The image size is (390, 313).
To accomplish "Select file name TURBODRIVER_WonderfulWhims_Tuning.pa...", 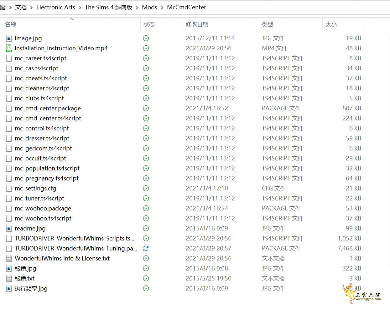I will pos(76,248).
